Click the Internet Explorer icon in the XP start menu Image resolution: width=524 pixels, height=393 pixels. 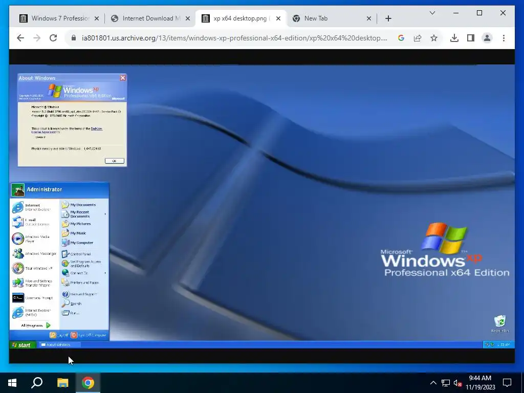[x=18, y=207]
